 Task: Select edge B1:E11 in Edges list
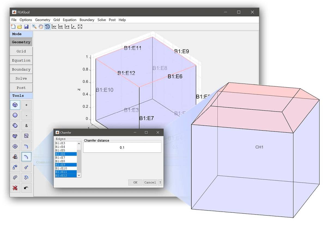pyautogui.click(x=66, y=172)
